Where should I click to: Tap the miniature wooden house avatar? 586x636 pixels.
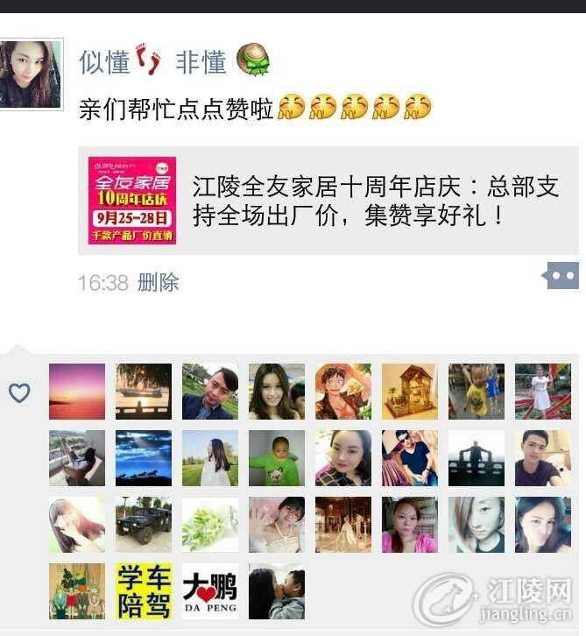tap(410, 392)
